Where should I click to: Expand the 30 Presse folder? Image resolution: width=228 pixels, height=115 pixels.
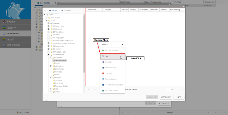pos(48,35)
